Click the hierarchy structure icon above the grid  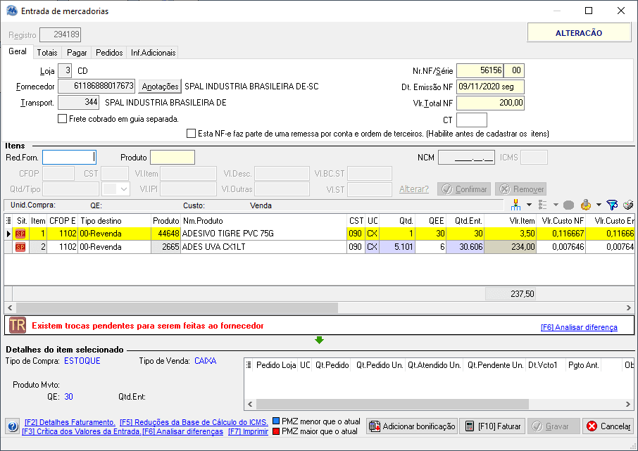[515, 205]
